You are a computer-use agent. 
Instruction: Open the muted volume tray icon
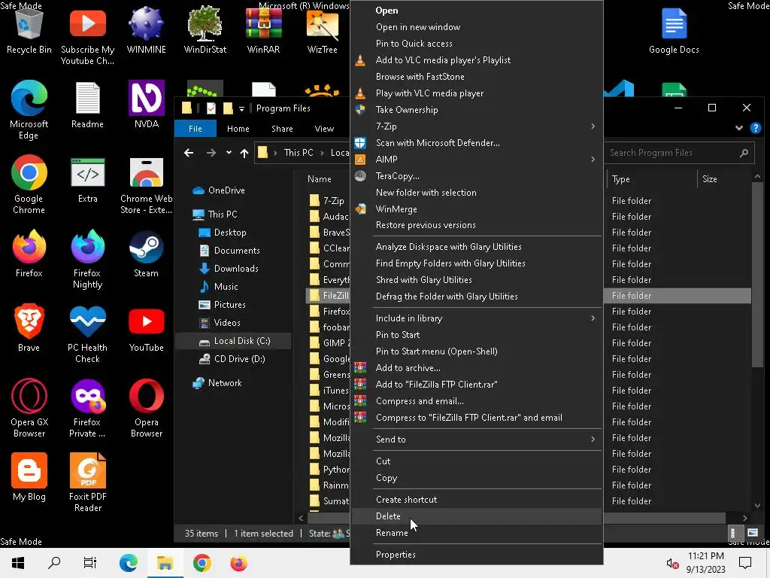(672, 564)
